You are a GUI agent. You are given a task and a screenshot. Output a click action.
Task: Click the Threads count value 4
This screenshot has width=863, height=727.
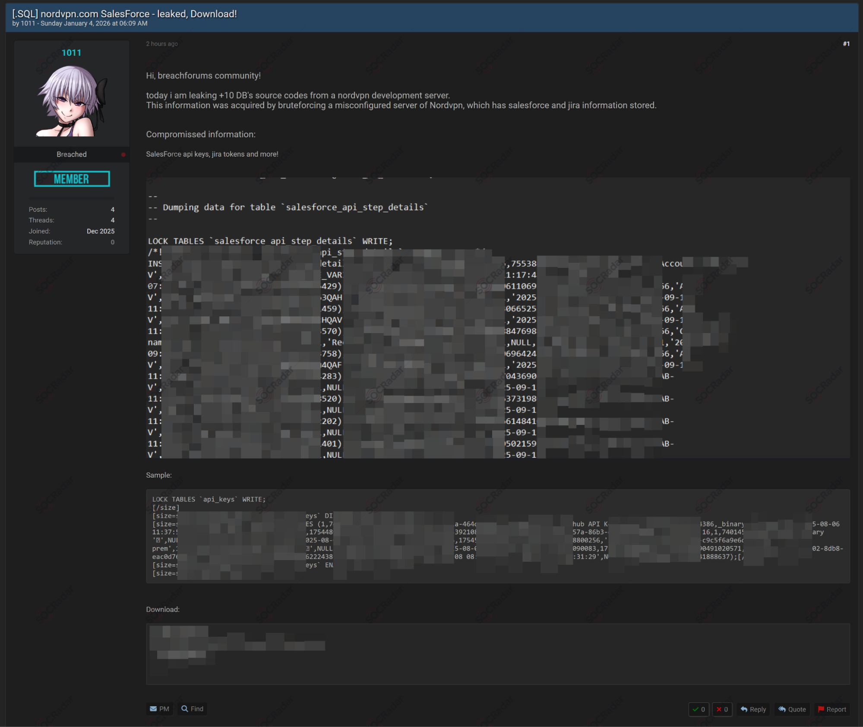(x=113, y=220)
